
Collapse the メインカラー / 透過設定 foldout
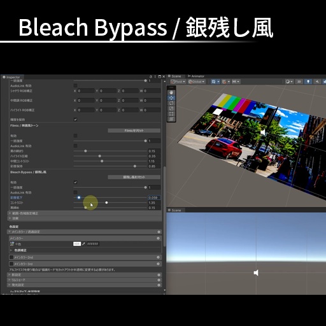pos(10,232)
